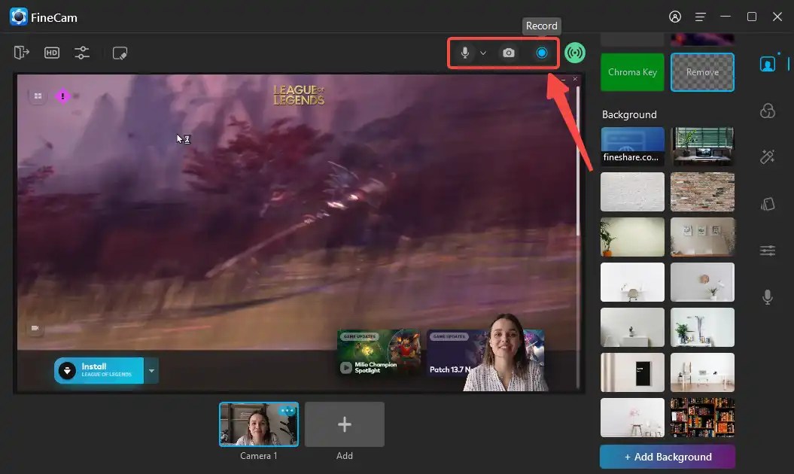Apply the Chroma Key option
Screen dimensions: 794x474
[632, 71]
